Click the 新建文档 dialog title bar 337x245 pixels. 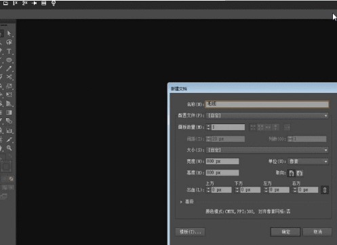253,89
